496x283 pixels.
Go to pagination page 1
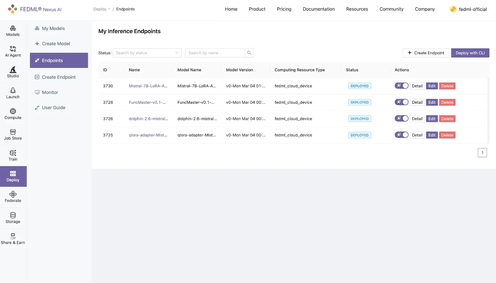(x=482, y=153)
